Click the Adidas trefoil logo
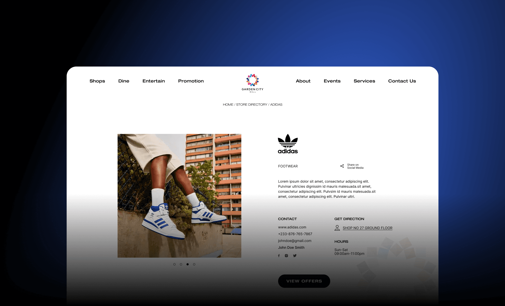Viewport: 505px width, 306px height. 288,144
